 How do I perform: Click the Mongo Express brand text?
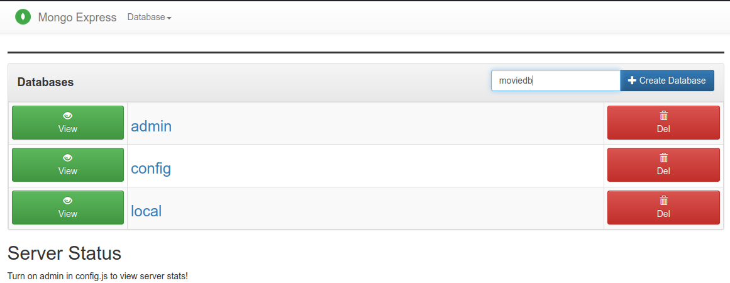tap(77, 18)
